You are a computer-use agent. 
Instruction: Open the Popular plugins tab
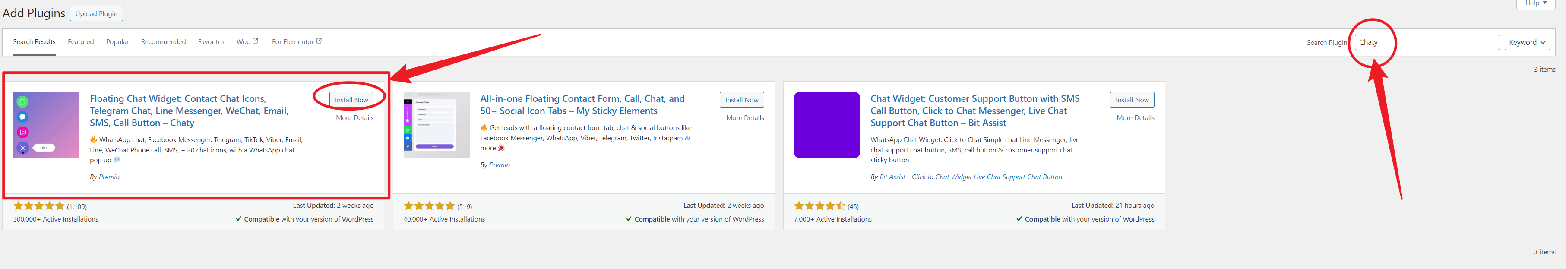[x=117, y=42]
